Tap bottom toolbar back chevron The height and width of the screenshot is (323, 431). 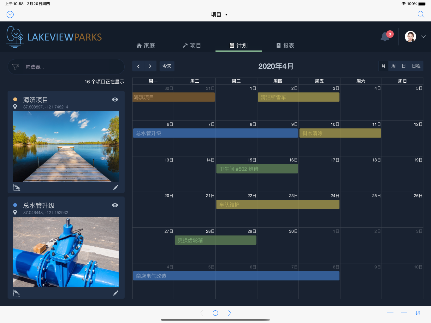[x=202, y=313]
